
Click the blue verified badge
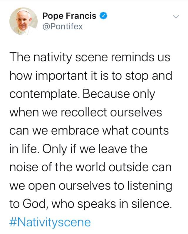103,16
